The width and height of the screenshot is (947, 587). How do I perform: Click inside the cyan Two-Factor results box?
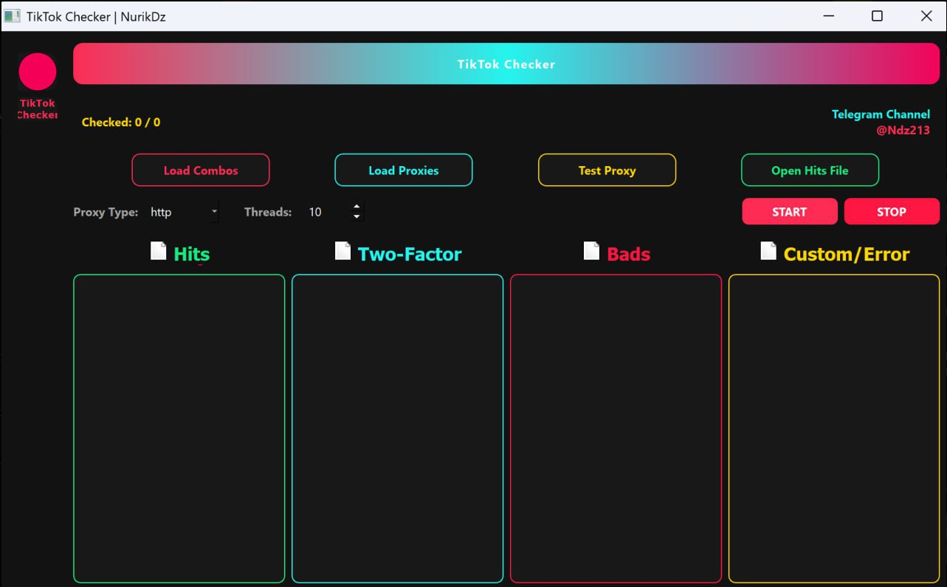pos(398,428)
